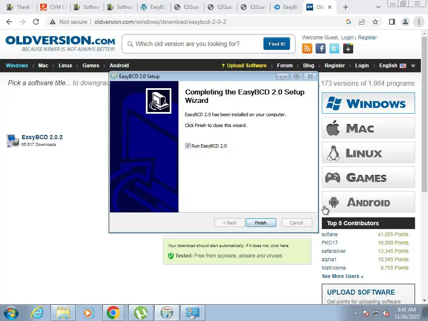Go back using the browser back arrow
The width and height of the screenshot is (428, 321).
point(9,22)
